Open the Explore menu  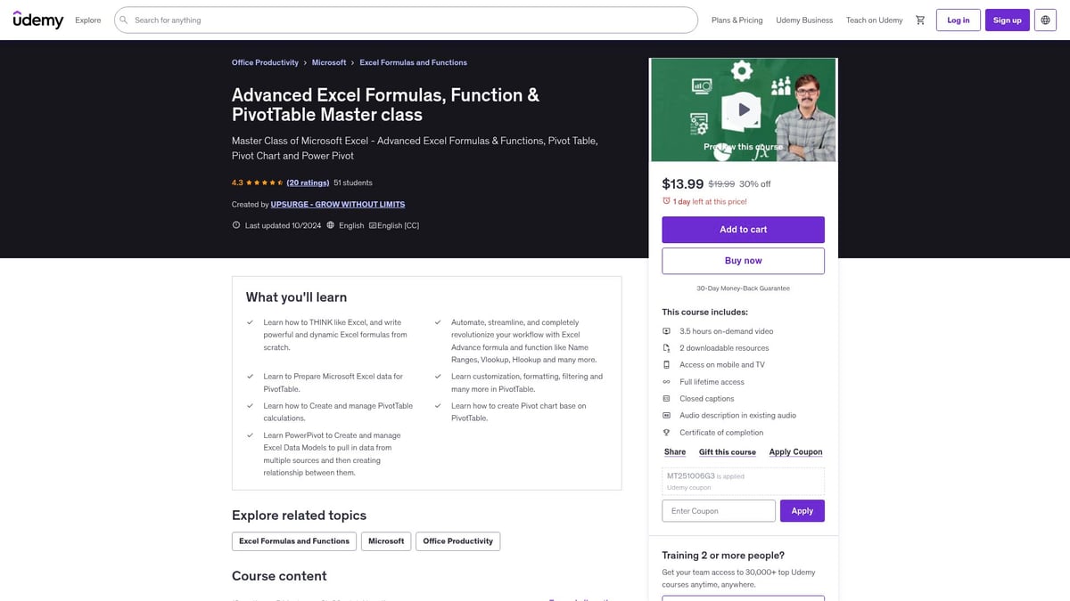coord(88,20)
